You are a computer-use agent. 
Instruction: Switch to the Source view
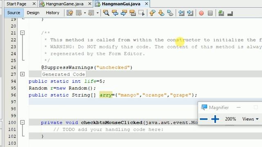[x=14, y=13]
